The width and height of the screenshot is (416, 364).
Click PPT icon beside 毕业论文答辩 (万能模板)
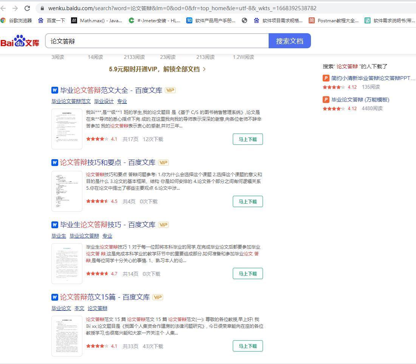(x=326, y=100)
